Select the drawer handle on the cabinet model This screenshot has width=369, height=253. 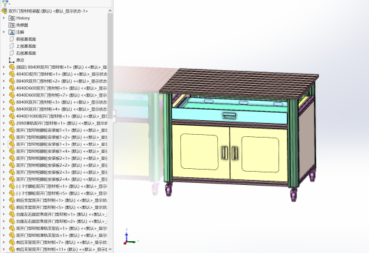[229, 116]
